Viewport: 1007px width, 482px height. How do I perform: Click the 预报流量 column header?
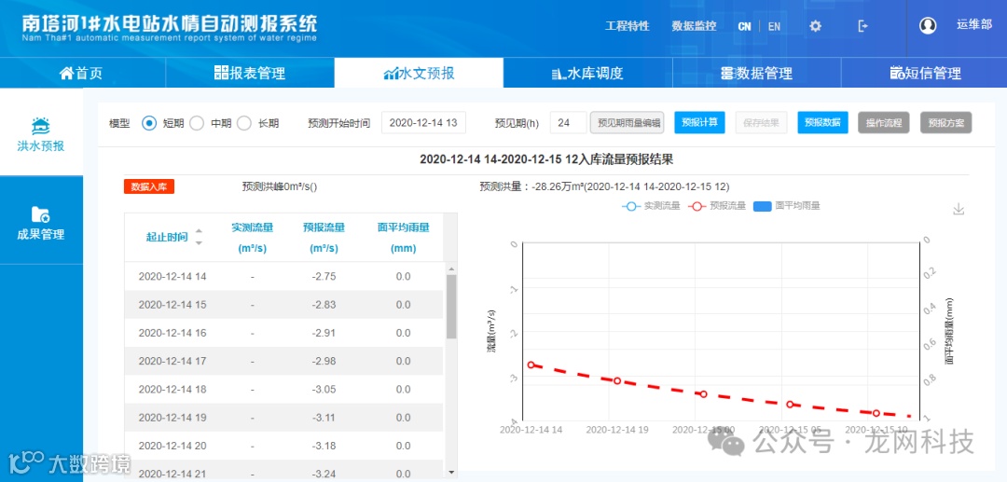click(x=324, y=238)
